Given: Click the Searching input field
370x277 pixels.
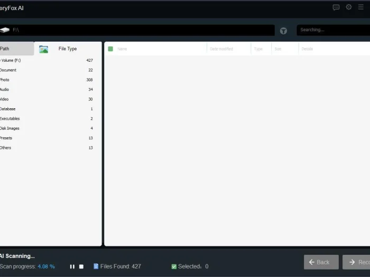Looking at the screenshot, I should (x=332, y=30).
